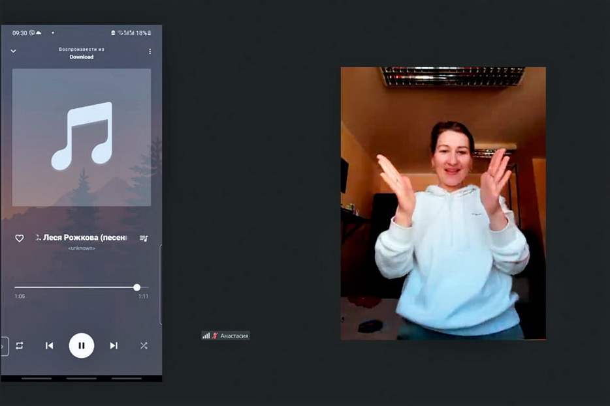
Task: Skip to the next track
Action: click(x=114, y=345)
